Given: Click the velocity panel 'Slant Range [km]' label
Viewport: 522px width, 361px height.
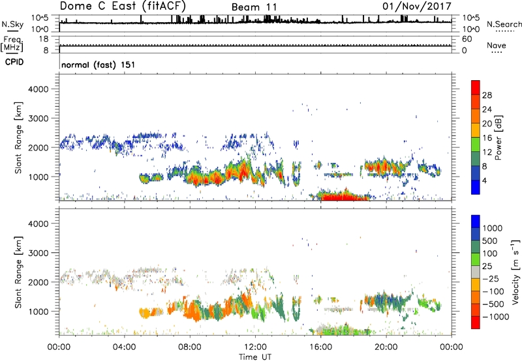Looking at the screenshot, I should click(18, 272).
